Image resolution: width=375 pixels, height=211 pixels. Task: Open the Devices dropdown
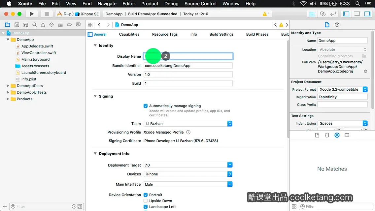(x=188, y=174)
